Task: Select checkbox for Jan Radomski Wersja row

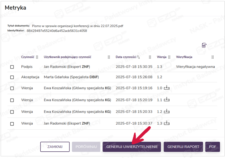Action: (12, 124)
